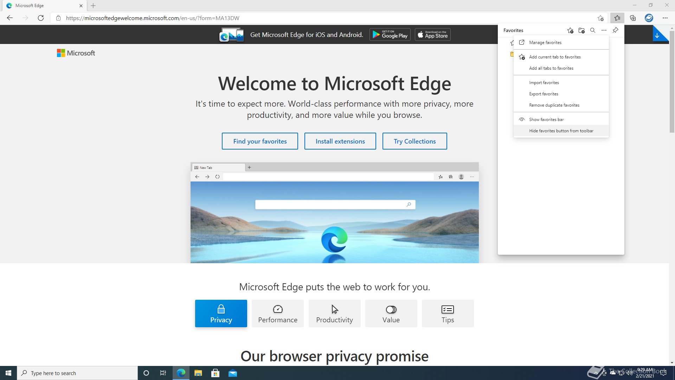The height and width of the screenshot is (380, 675).
Task: Create new folder icon in Favorites panel
Action: tap(581, 30)
